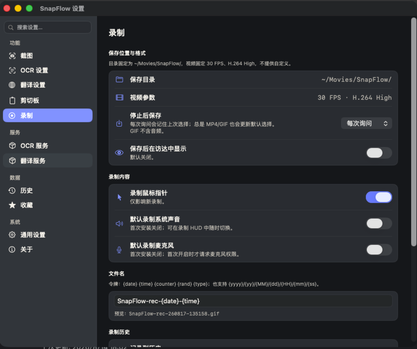Click the 默认关闭 description text
417x349 pixels.
pyautogui.click(x=142, y=157)
